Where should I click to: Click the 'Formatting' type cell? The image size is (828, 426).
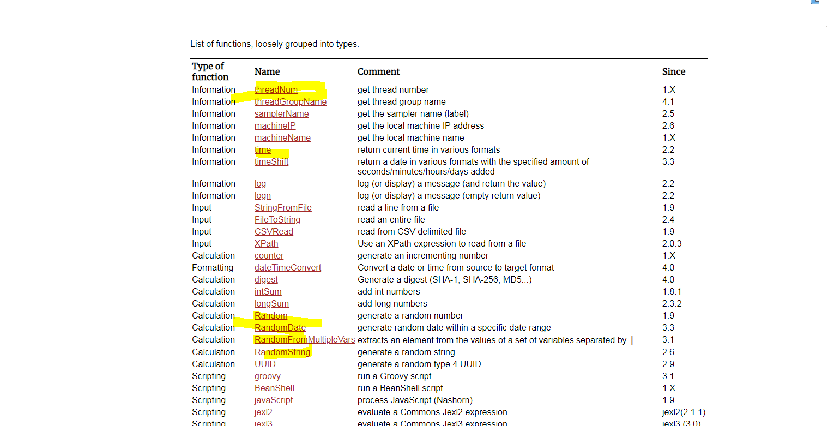point(213,267)
